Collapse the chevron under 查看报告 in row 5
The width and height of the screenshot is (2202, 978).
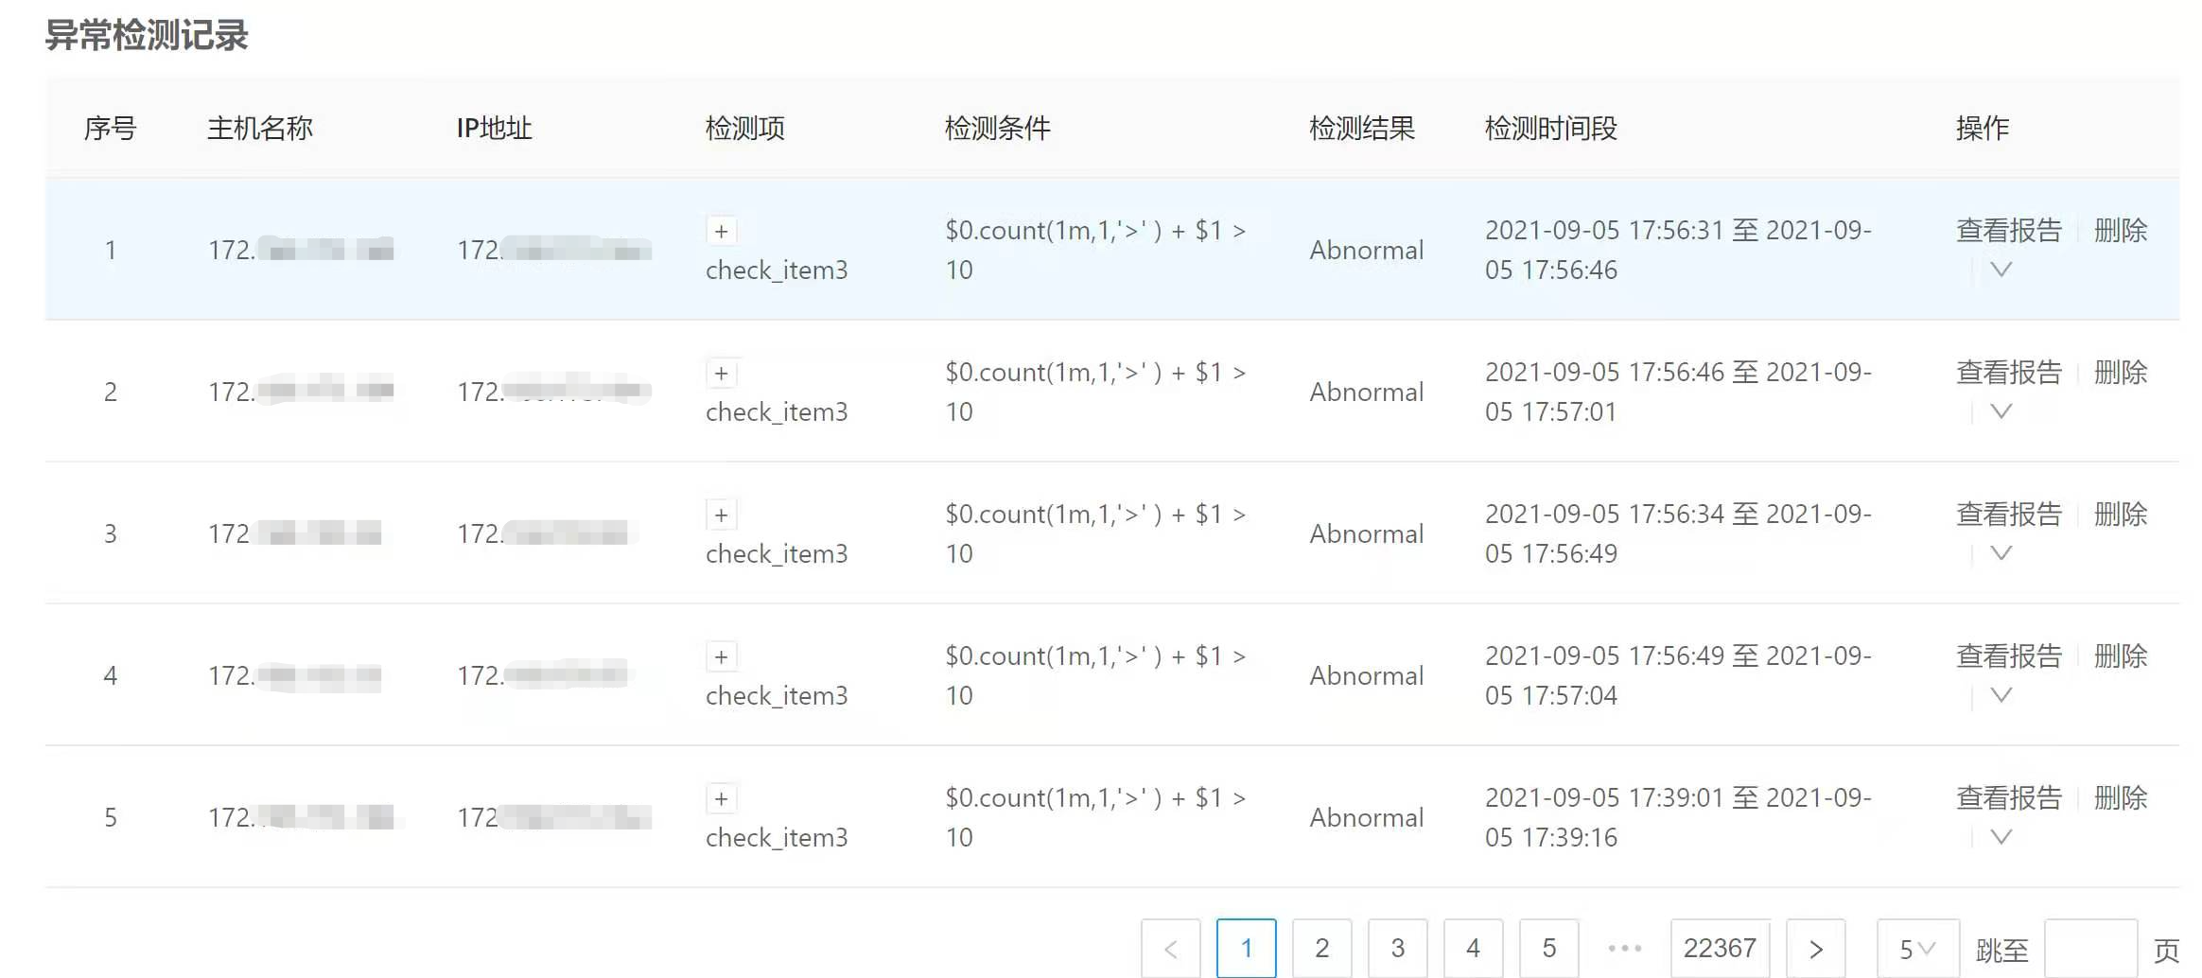[2000, 837]
